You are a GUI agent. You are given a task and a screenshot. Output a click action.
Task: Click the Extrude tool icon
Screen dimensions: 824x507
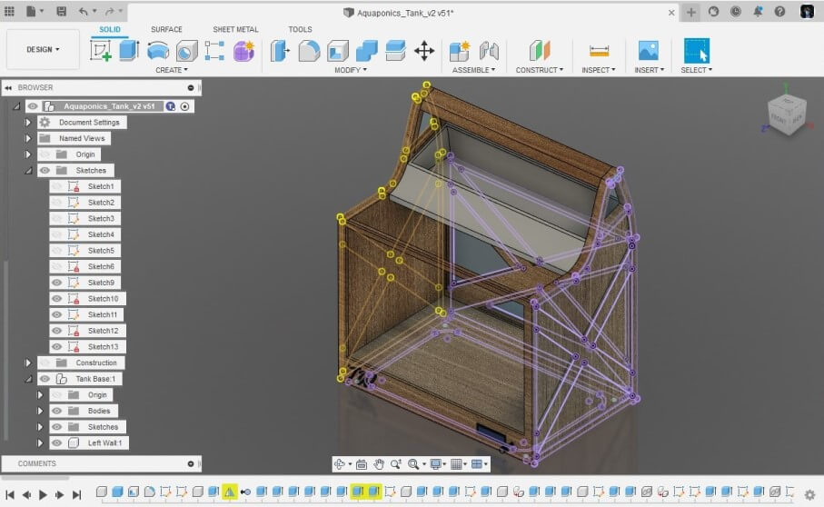pyautogui.click(x=129, y=51)
